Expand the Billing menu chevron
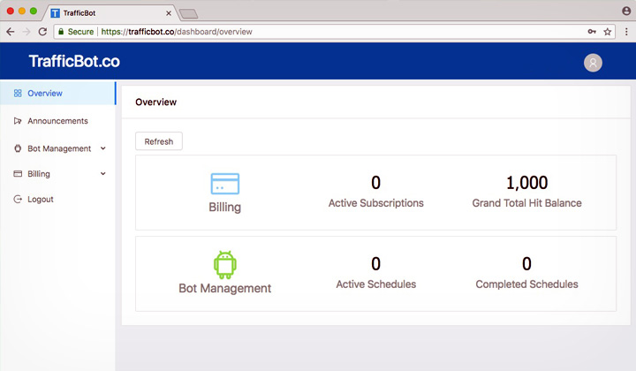 (x=103, y=173)
